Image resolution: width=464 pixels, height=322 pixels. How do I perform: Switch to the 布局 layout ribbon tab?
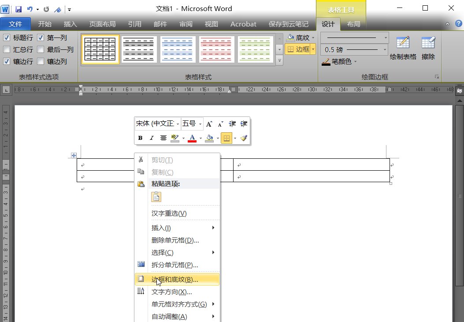tap(354, 24)
